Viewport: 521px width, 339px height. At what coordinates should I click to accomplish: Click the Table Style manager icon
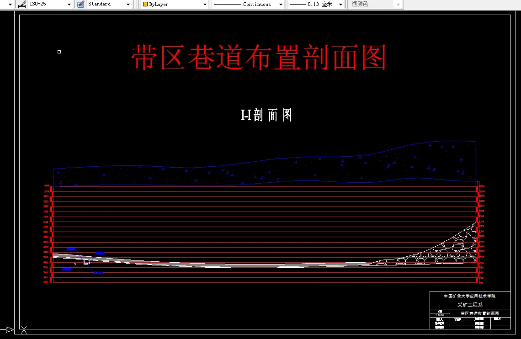(x=80, y=4)
